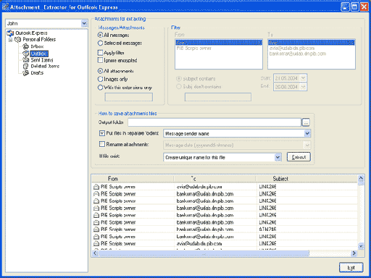371x278 pixels.
Task: Click the message list scroll up arrow
Action: [361, 178]
